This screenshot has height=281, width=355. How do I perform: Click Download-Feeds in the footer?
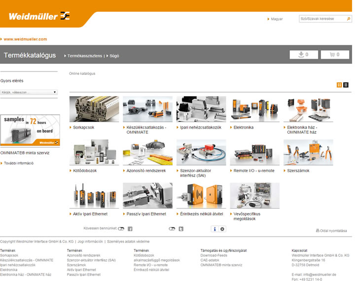pyautogui.click(x=213, y=255)
